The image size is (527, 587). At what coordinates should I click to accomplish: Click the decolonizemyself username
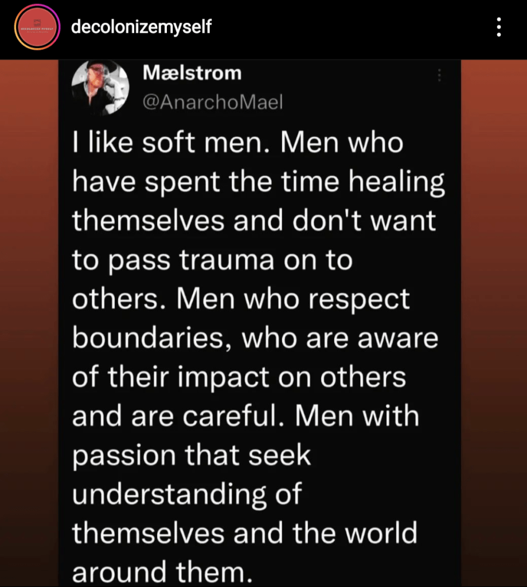tap(141, 26)
